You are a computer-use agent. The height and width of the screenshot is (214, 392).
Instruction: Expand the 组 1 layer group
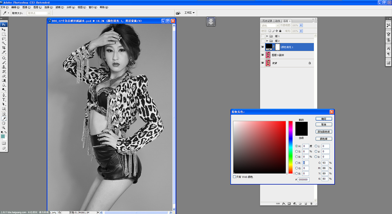267,36
